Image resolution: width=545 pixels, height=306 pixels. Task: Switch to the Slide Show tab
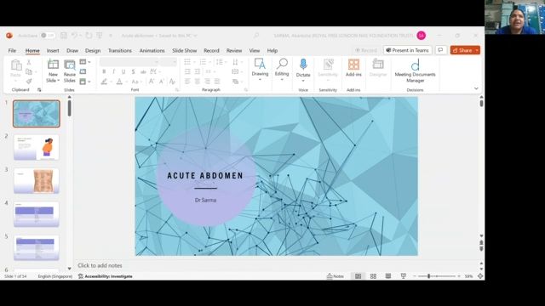[184, 51]
